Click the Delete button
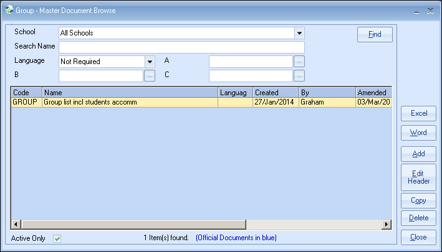Screen dimensions: 442x252 click(x=418, y=218)
